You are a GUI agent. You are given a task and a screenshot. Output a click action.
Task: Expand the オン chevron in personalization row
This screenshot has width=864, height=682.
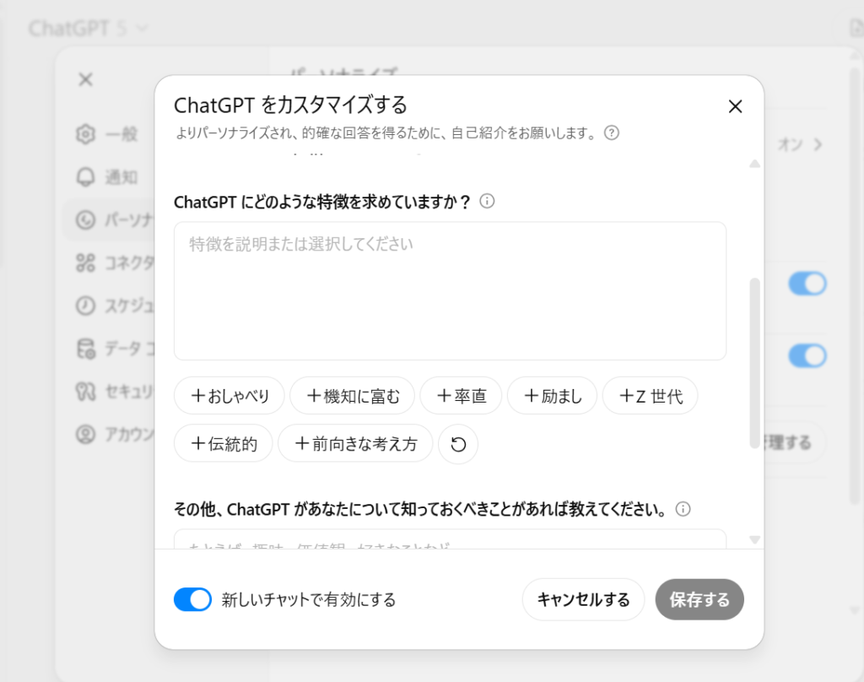(817, 144)
